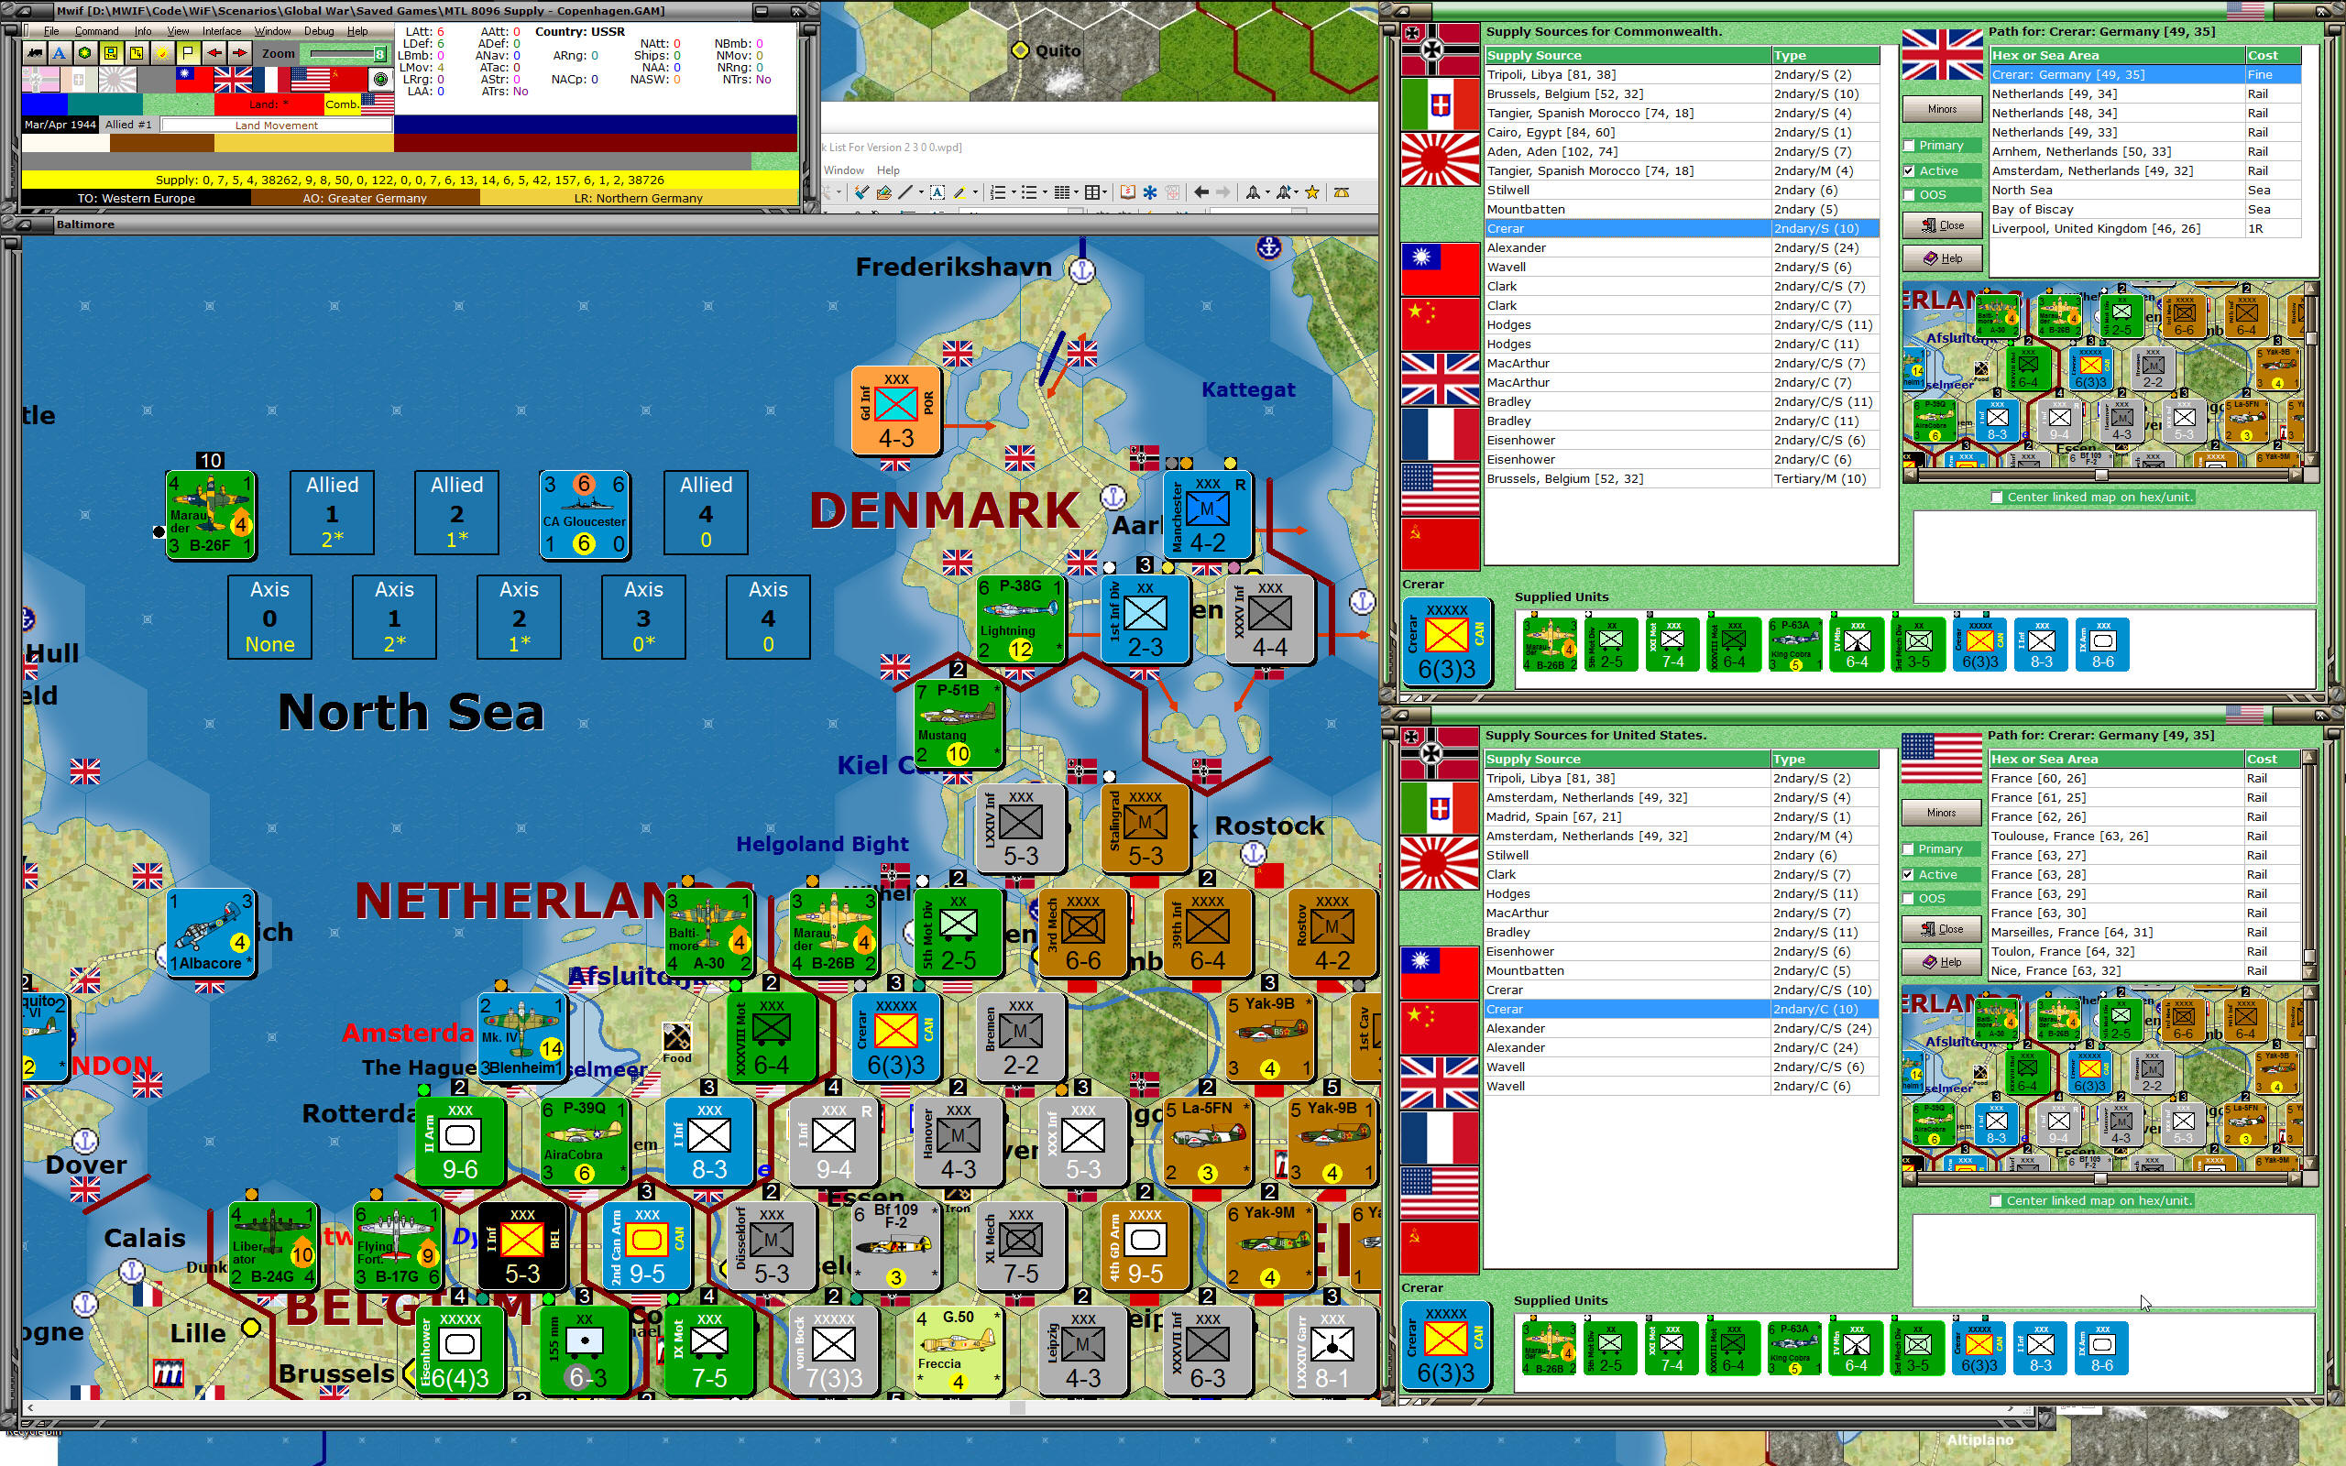Click Close button in Commonwealth supply window
The width and height of the screenshot is (2346, 1466).
[x=1941, y=225]
